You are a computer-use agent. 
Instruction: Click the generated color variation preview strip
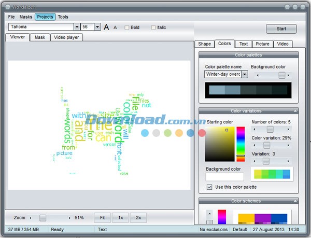(x=272, y=174)
